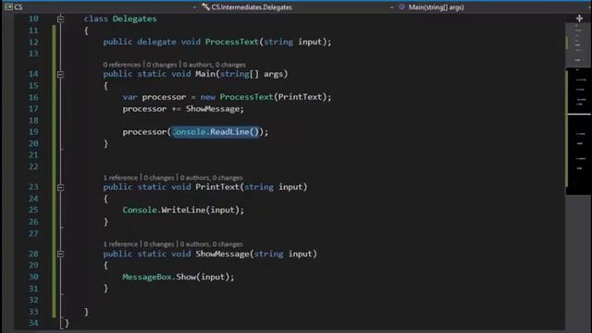Click 'Show' method on line 30
Screen dimensions: 592x333
[x=186, y=277]
